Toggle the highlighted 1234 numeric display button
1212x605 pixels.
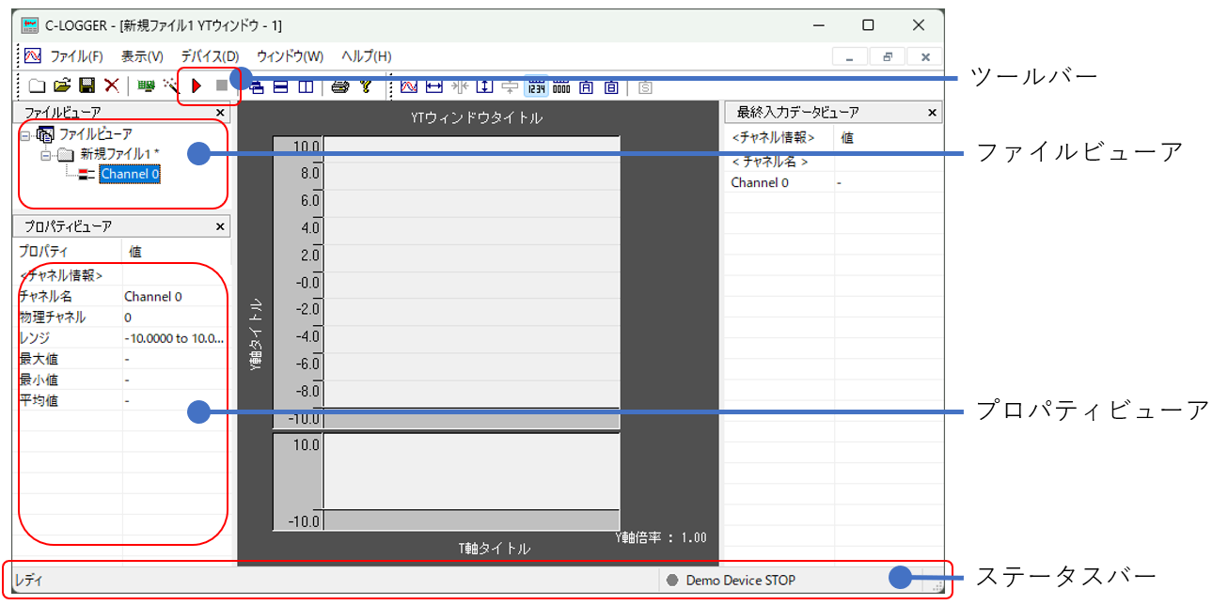[536, 87]
